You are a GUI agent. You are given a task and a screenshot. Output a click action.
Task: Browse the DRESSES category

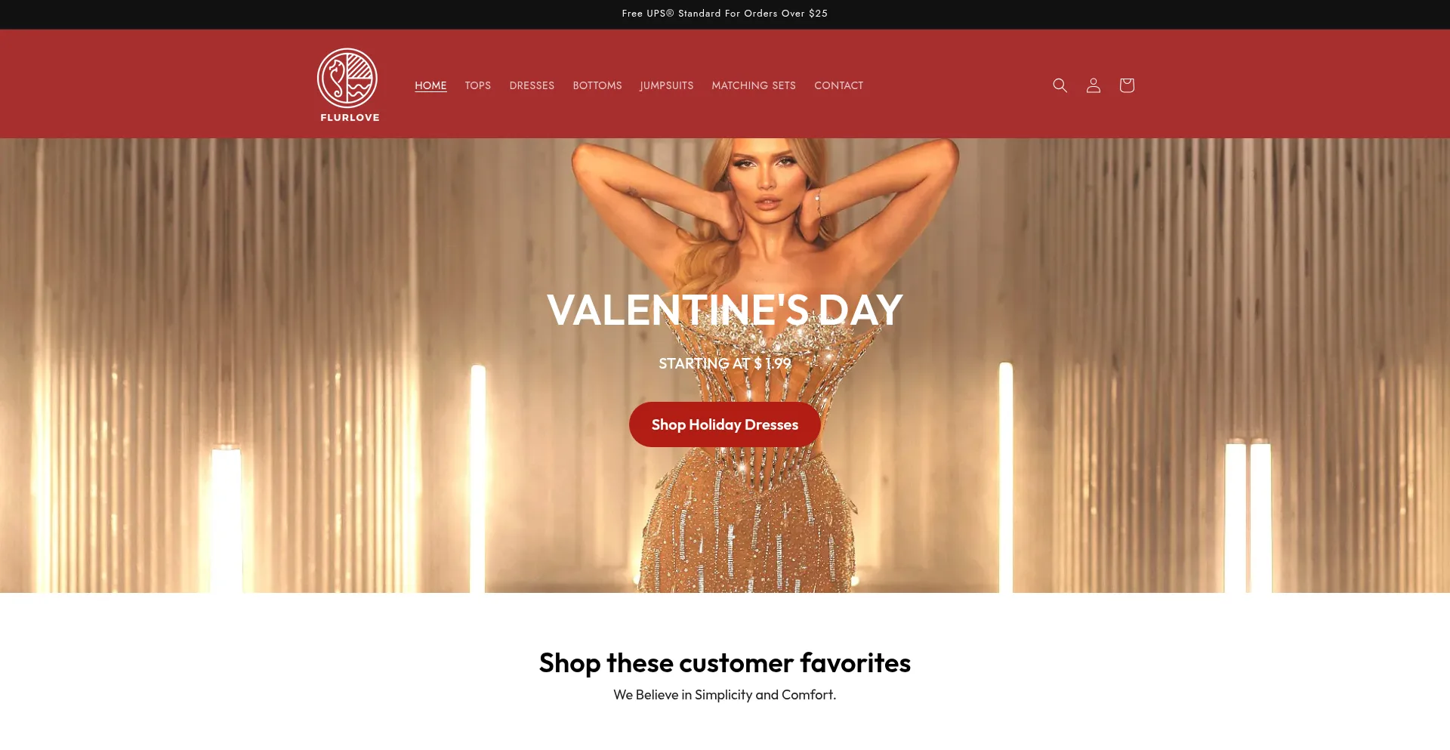(532, 85)
